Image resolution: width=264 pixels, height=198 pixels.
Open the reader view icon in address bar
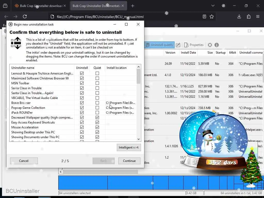tap(204, 16)
